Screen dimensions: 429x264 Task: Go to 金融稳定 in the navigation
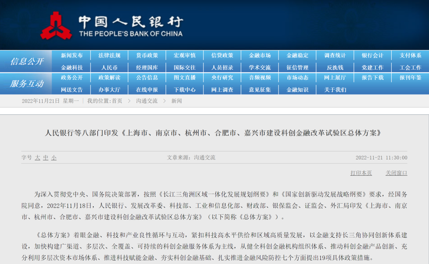[x=298, y=56]
